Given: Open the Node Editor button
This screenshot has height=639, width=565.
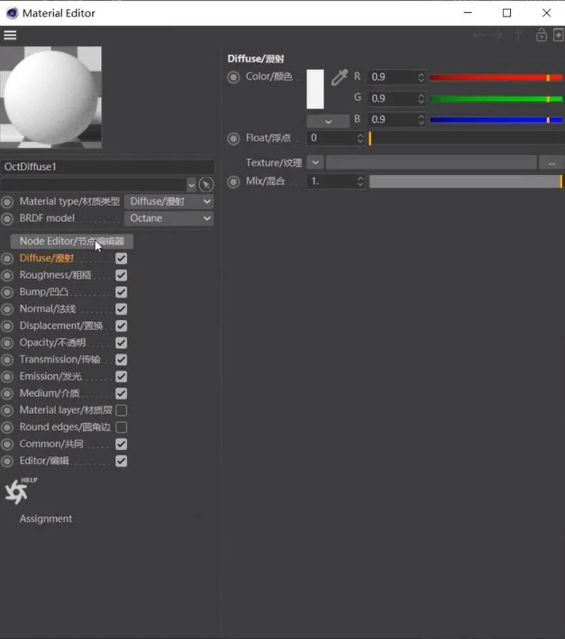Looking at the screenshot, I should pyautogui.click(x=72, y=241).
